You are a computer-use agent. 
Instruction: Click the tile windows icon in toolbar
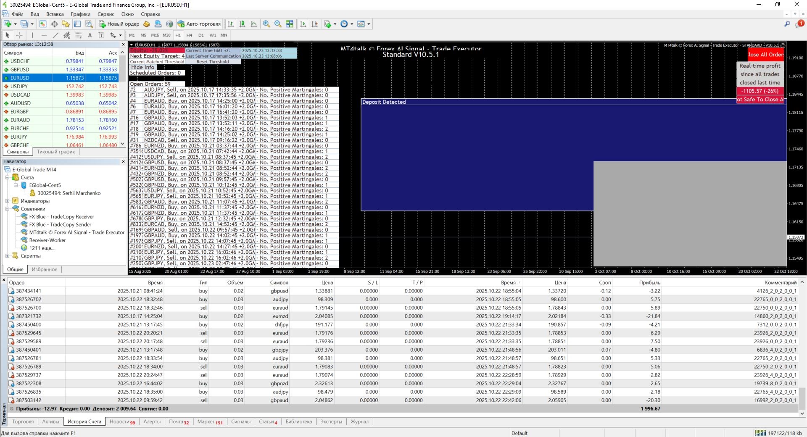(290, 24)
